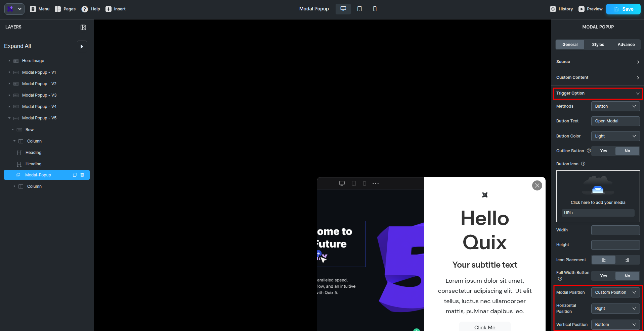644x331 pixels.
Task: Choose left icon placement
Action: click(x=603, y=260)
